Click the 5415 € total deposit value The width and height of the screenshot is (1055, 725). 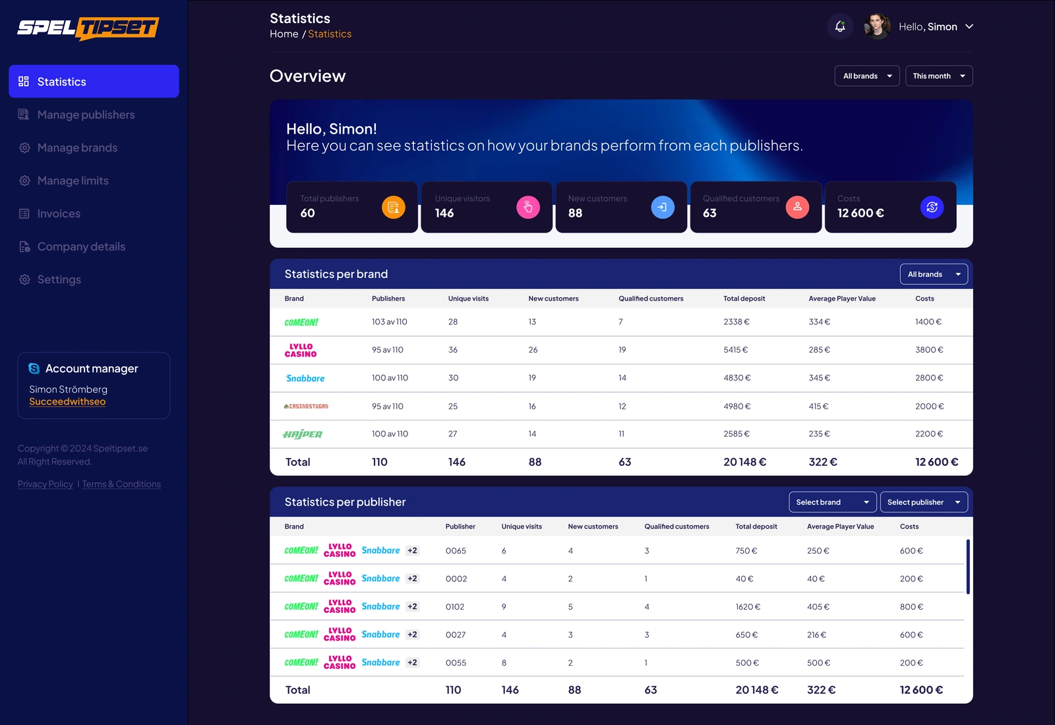tap(736, 350)
